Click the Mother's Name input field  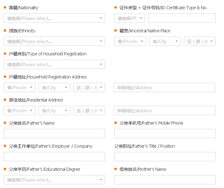pos(165,180)
